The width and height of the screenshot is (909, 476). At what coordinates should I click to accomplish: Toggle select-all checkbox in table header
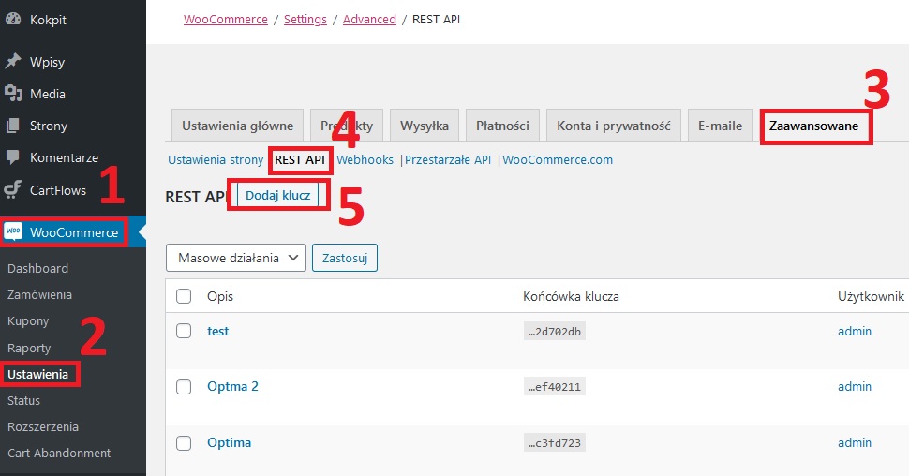(x=184, y=296)
